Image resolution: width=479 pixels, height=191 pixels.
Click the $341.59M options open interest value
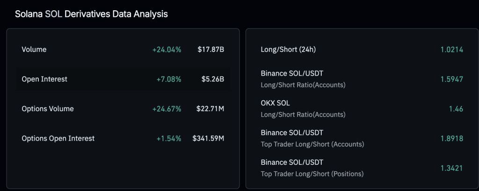point(208,138)
